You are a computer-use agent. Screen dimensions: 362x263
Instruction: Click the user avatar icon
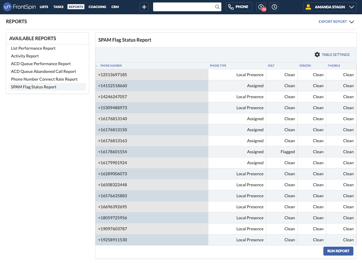pyautogui.click(x=308, y=7)
